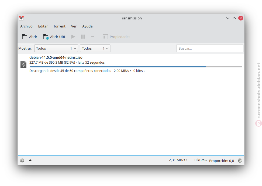
Task: Remove torrent using the minus icon
Action: point(93,37)
